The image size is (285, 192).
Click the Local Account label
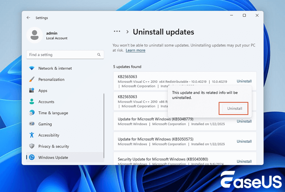57,38
